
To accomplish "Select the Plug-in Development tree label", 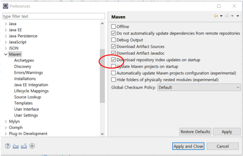I will tap(28, 134).
